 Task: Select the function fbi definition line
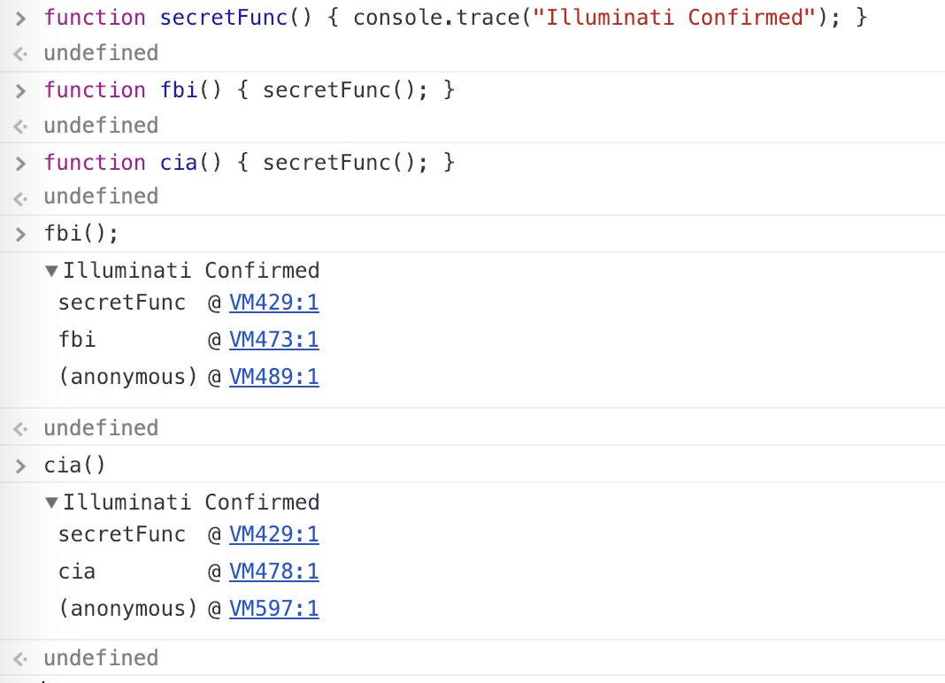click(x=249, y=90)
